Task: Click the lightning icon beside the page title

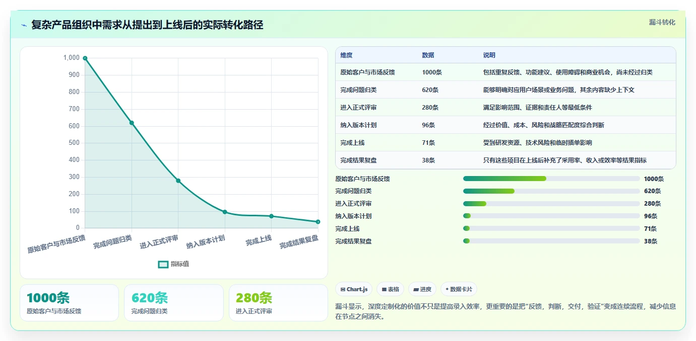Action: coord(24,25)
